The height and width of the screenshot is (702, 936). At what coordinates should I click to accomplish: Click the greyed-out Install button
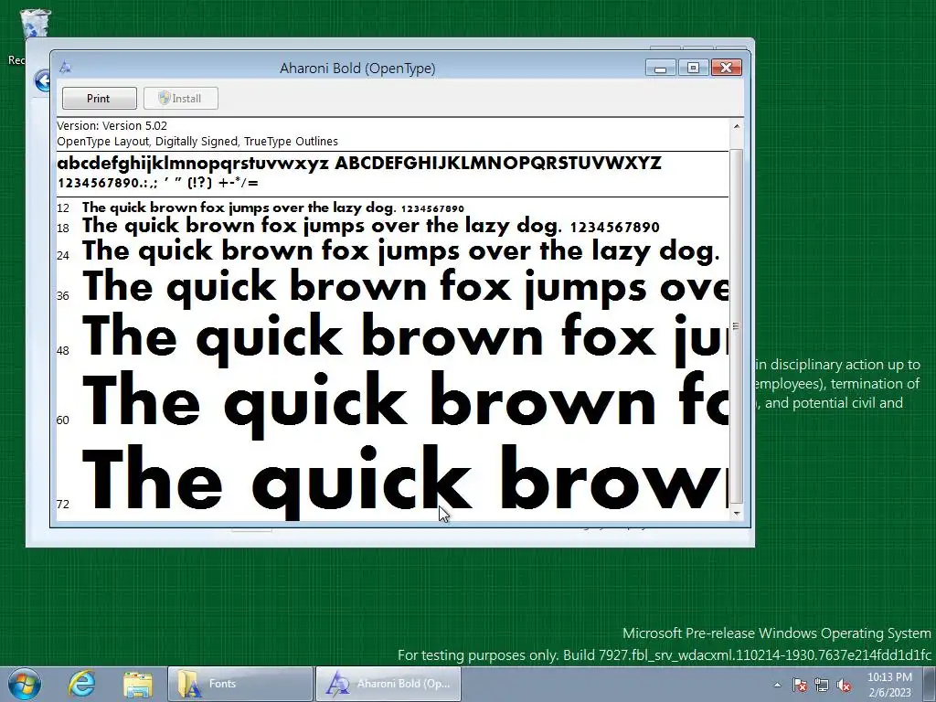[x=181, y=99]
